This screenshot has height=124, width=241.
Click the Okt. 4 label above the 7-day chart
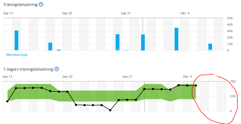[187, 77]
